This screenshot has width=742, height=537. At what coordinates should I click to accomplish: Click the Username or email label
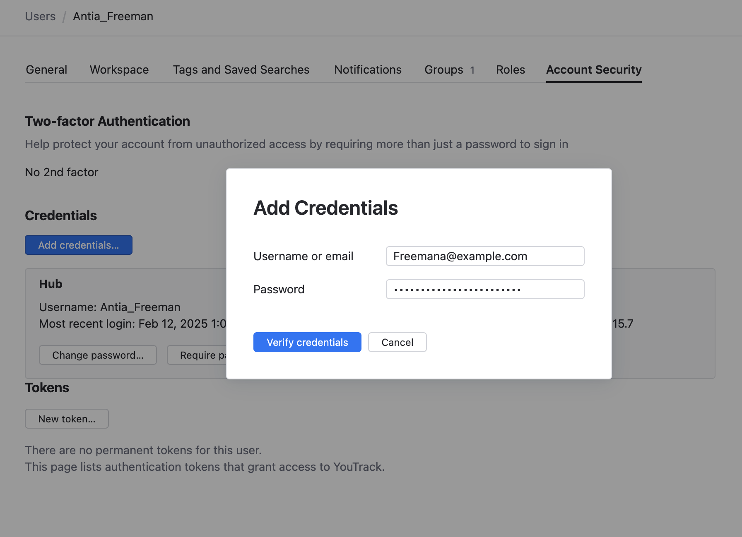pyautogui.click(x=303, y=256)
